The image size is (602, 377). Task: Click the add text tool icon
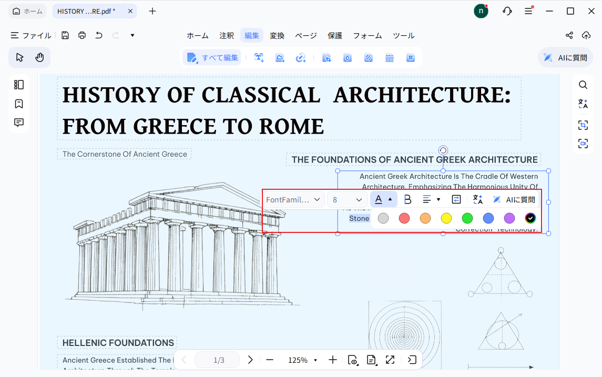pos(259,58)
